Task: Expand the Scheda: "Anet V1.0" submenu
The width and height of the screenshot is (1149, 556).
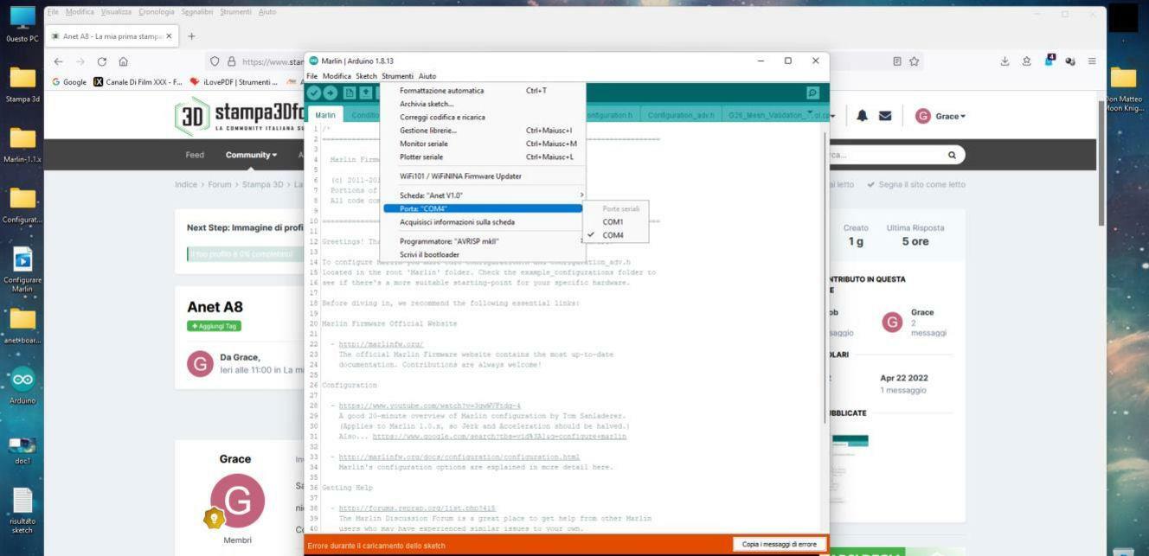Action: pos(483,195)
